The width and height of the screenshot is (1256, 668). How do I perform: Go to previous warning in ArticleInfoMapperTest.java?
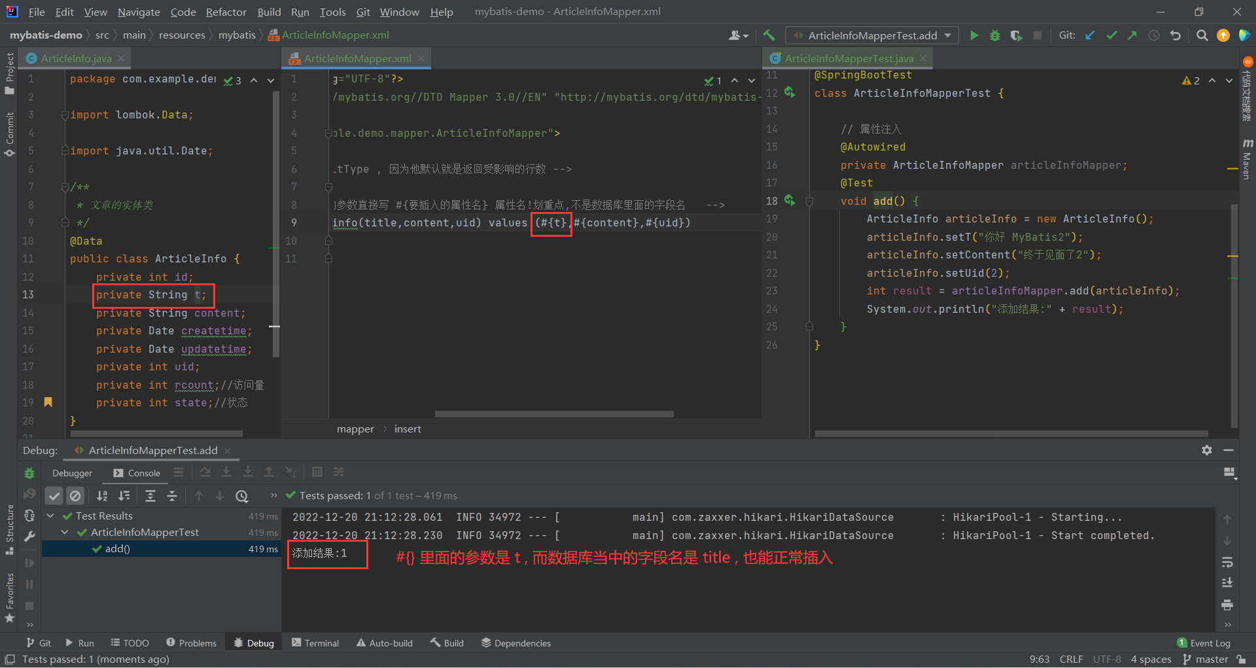1212,80
